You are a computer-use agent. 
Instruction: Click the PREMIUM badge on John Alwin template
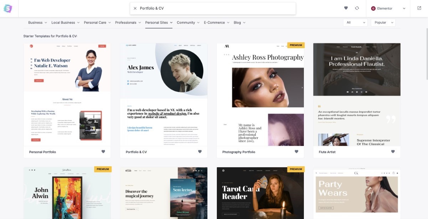pyautogui.click(x=103, y=169)
